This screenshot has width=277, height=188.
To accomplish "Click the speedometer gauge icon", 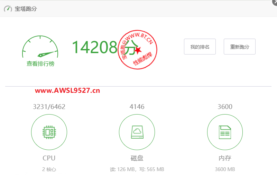I will coord(40,47).
